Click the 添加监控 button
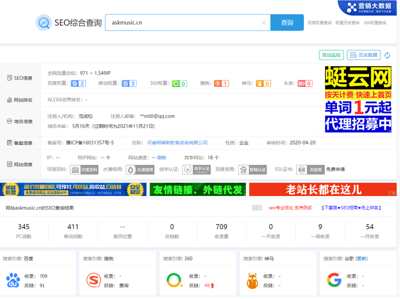Image resolution: width=400 pixels, height=299 pixels. tap(331, 55)
